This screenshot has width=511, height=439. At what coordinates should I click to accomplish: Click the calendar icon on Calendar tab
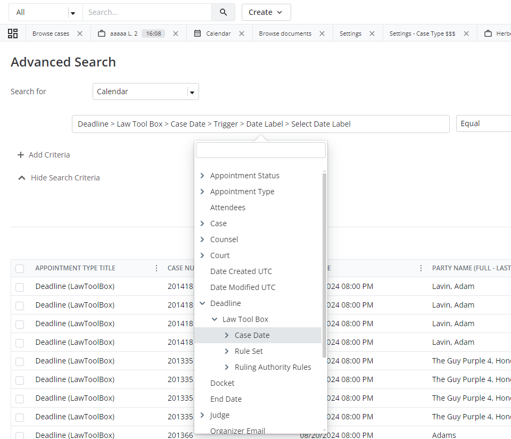click(197, 33)
